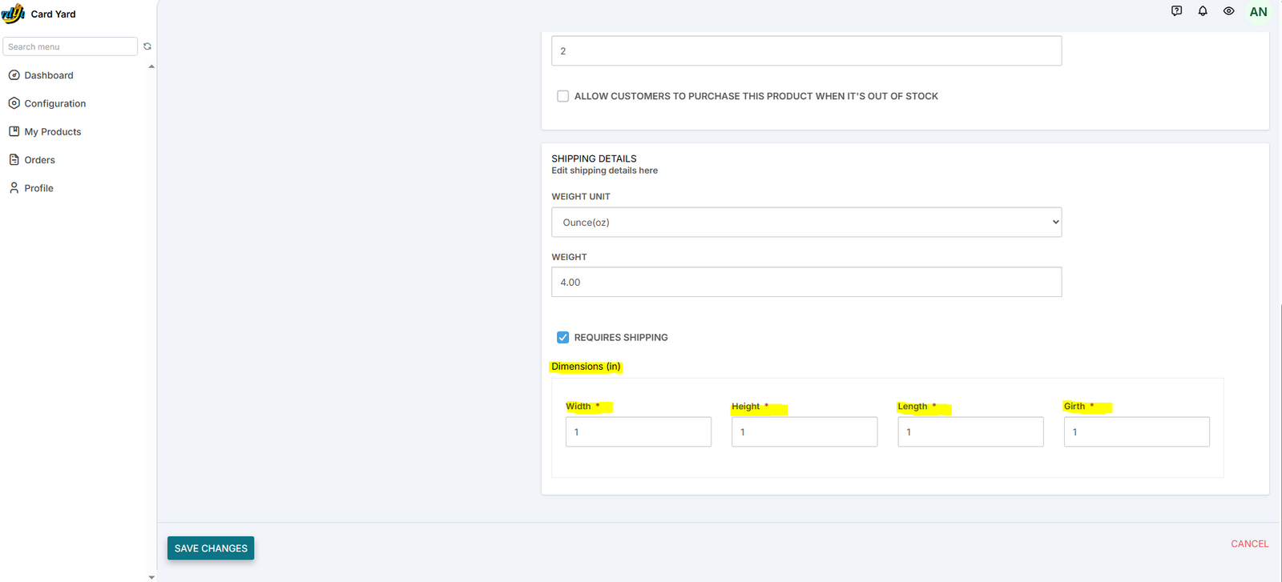Open the AN user avatar menu
Screen dimensions: 1282x582
[1258, 12]
